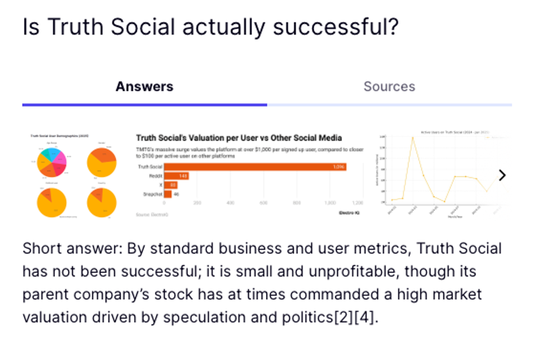Screen dimensions: 550x341
Task: Click the Age Range pie chart
Action: point(51,161)
